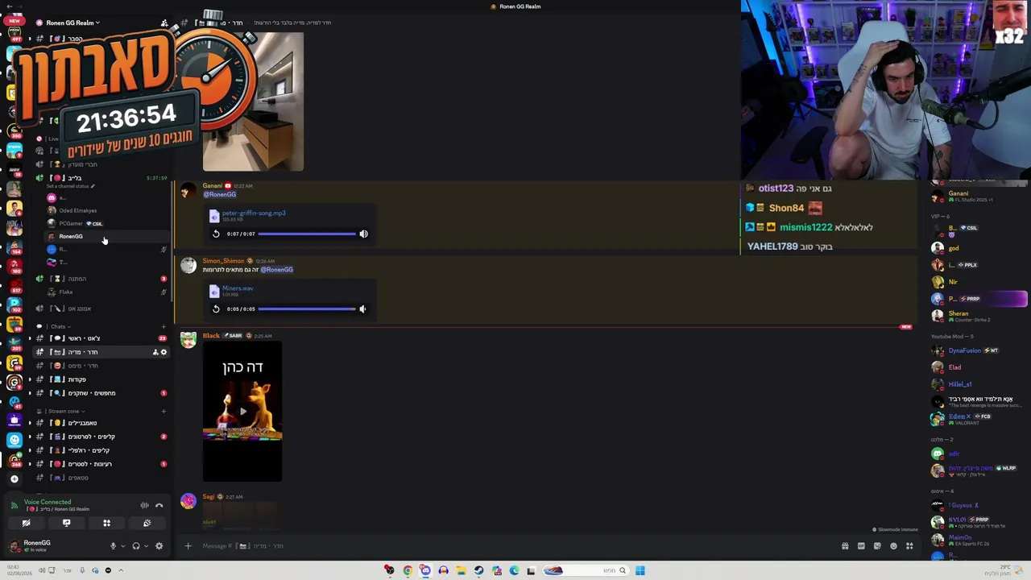The height and width of the screenshot is (580, 1031).
Task: Replay the Miners.wav audio clip
Action: 216,309
